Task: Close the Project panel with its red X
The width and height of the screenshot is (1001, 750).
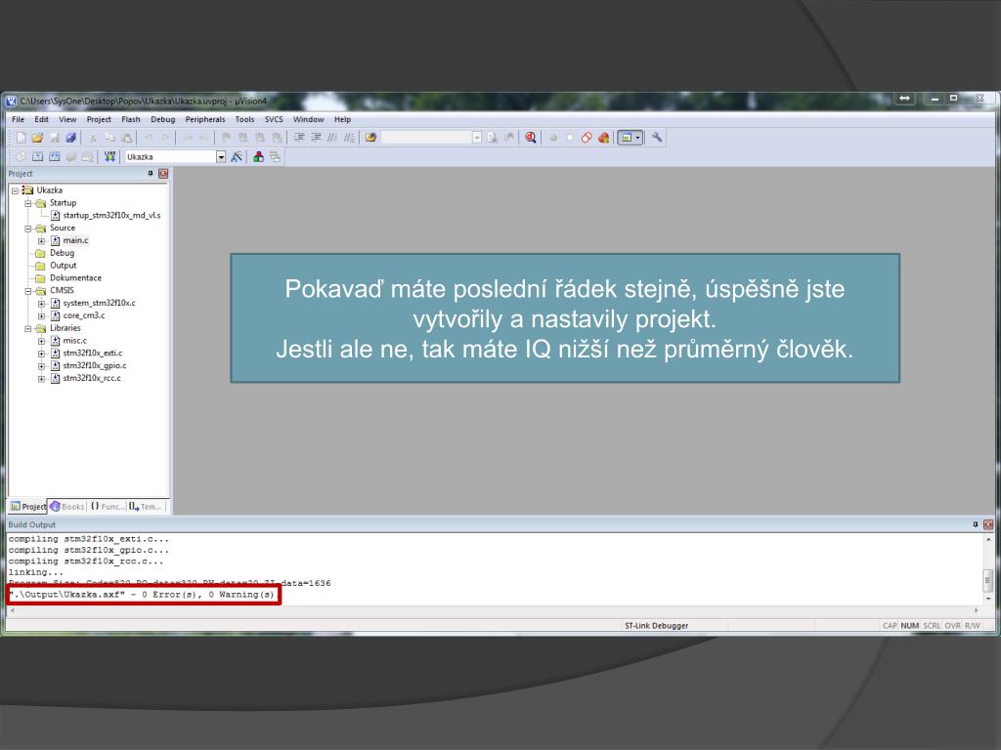Action: tap(163, 174)
